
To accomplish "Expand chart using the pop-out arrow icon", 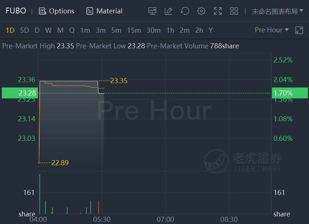I will click(299, 30).
